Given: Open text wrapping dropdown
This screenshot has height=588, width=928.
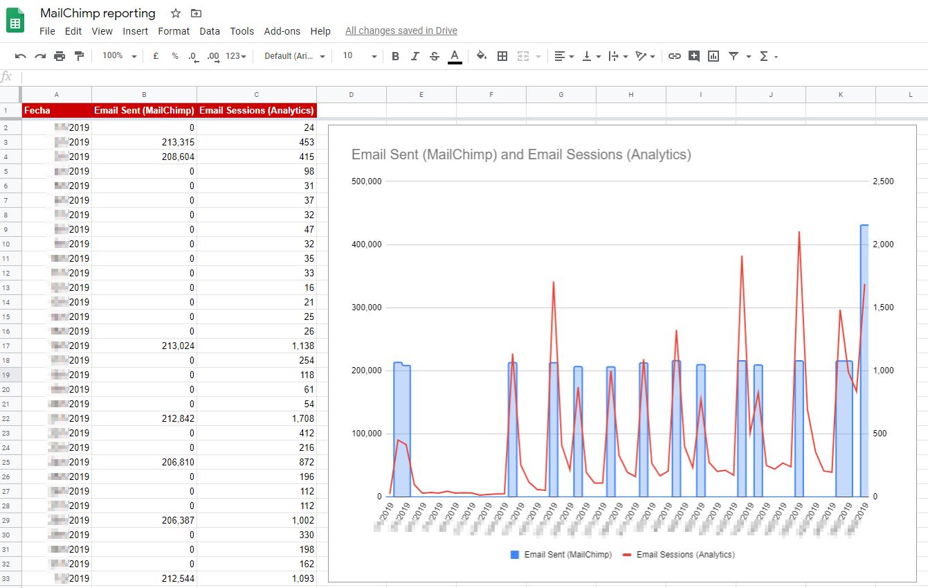Looking at the screenshot, I should (x=618, y=56).
